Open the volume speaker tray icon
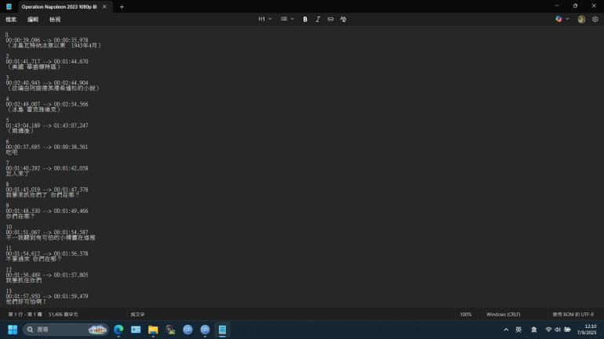 pyautogui.click(x=558, y=330)
